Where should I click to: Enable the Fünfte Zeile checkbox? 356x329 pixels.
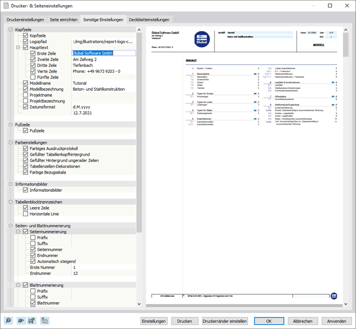(33, 77)
